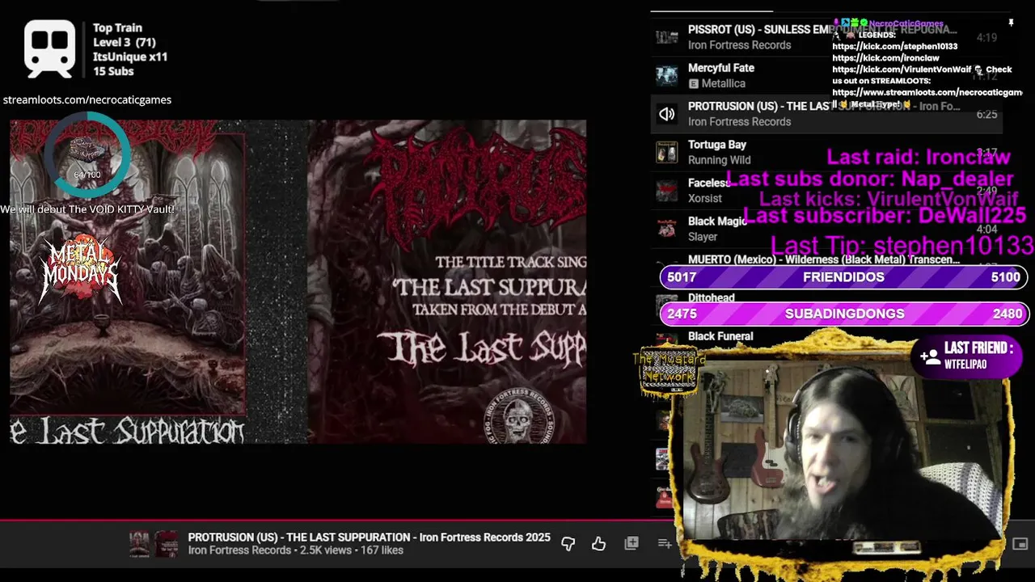Click the PISSROT queue thumbnail

666,37
